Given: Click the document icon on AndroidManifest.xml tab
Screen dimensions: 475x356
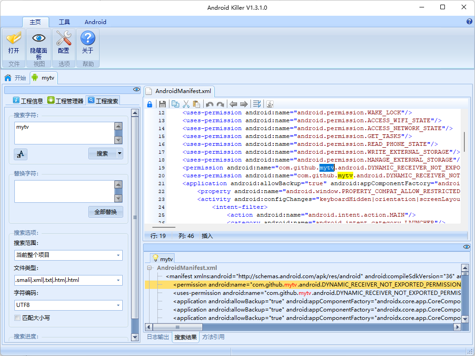Looking at the screenshot, I should tap(149, 91).
